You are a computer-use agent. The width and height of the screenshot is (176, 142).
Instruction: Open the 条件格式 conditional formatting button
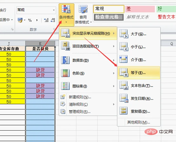pyautogui.click(x=66, y=15)
